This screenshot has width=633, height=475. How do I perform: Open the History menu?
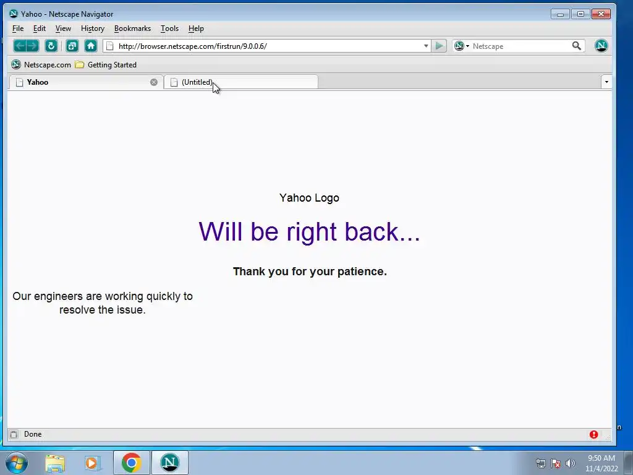click(x=93, y=28)
